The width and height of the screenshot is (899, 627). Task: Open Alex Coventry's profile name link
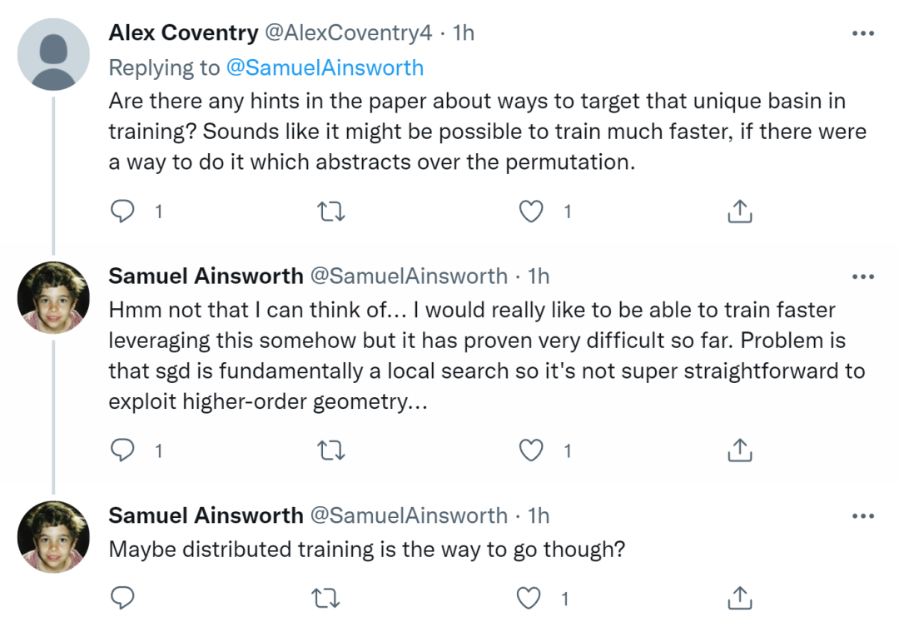183,33
